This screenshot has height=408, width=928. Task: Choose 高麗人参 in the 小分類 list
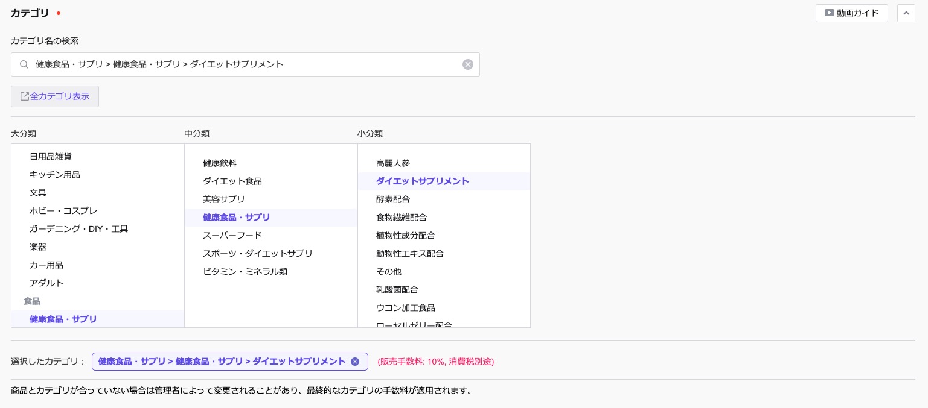(393, 163)
